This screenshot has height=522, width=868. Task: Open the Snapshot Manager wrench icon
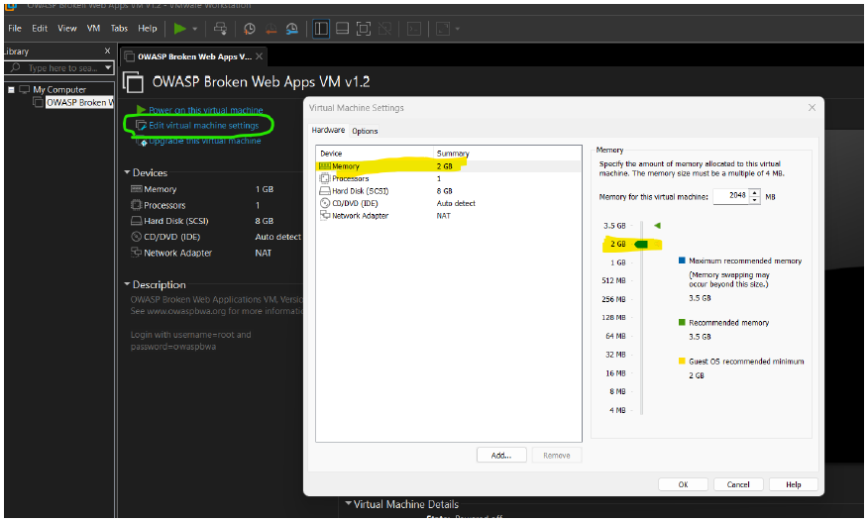[x=291, y=29]
